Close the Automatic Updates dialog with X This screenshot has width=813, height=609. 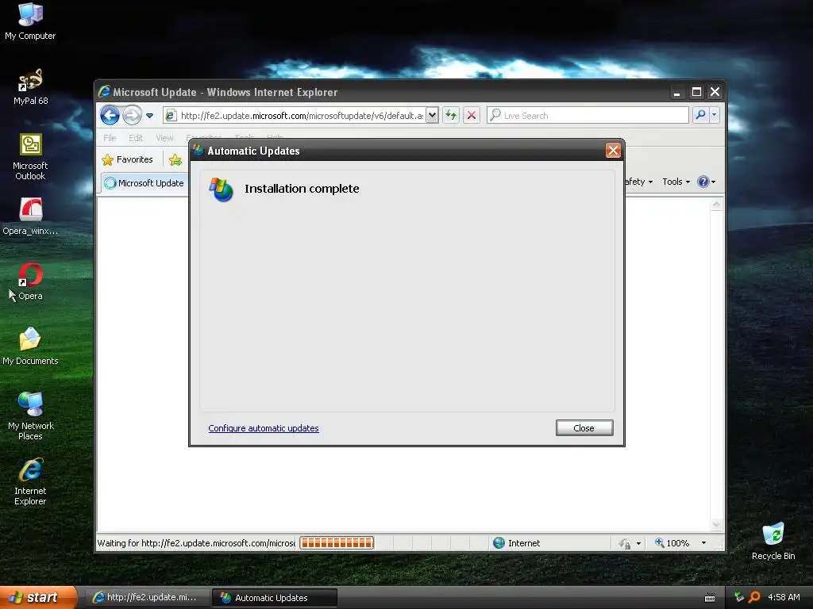click(613, 150)
